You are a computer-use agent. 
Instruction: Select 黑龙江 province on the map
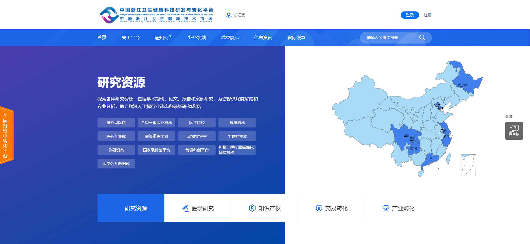[463, 84]
